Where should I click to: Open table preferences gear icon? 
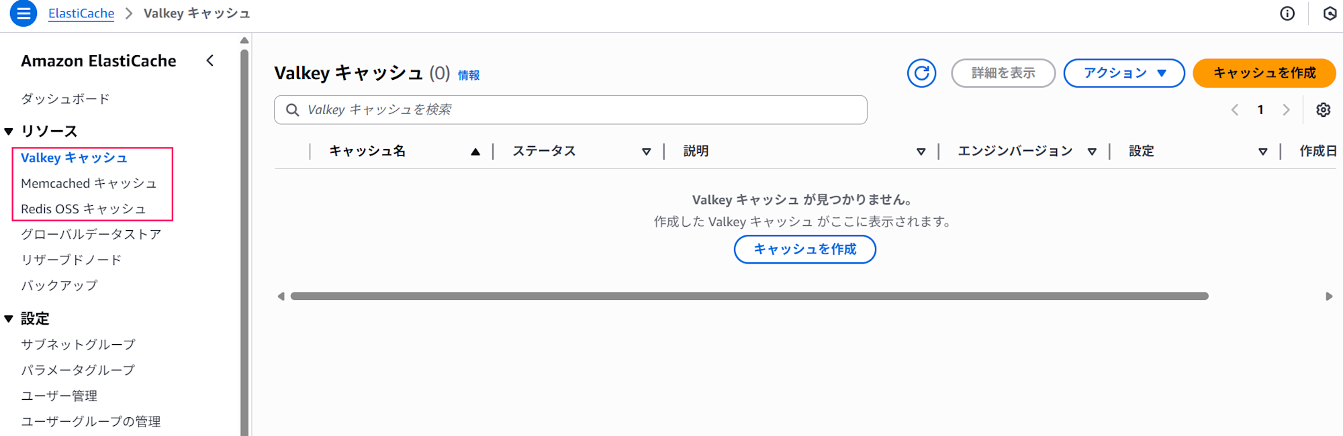(x=1323, y=110)
